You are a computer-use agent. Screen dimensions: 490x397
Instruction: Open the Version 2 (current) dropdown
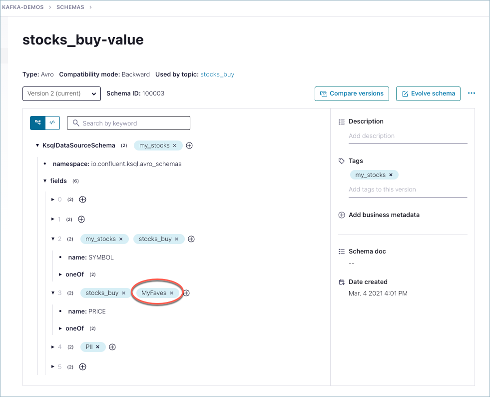point(61,93)
